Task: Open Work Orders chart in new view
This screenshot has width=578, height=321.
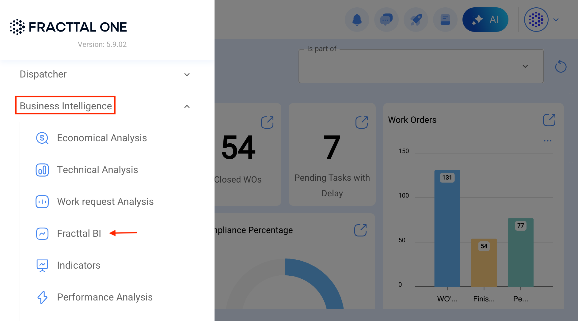Action: [x=549, y=120]
